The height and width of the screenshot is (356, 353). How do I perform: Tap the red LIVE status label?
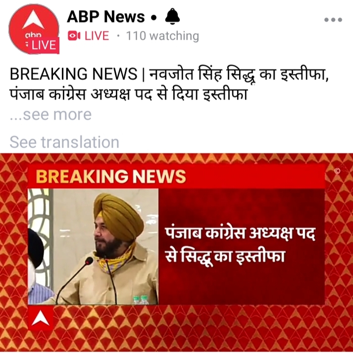pyautogui.click(x=97, y=36)
